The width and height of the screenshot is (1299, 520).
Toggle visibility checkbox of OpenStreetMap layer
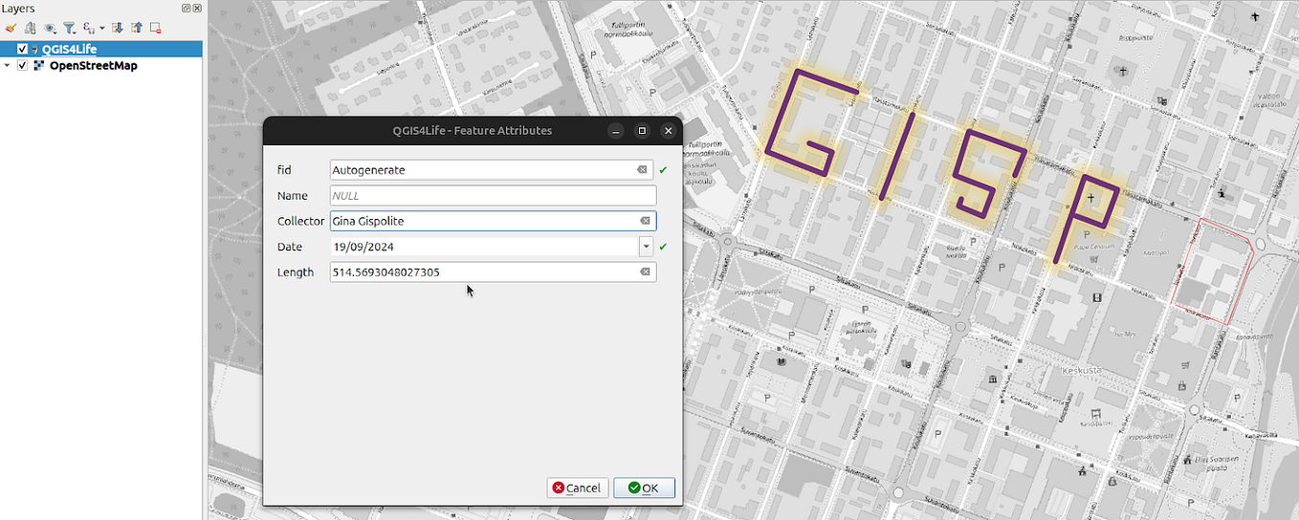coord(22,66)
